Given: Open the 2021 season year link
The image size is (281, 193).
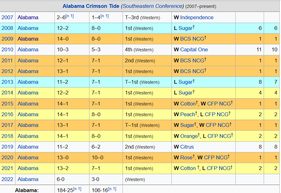Looking at the screenshot, I should [x=7, y=168].
